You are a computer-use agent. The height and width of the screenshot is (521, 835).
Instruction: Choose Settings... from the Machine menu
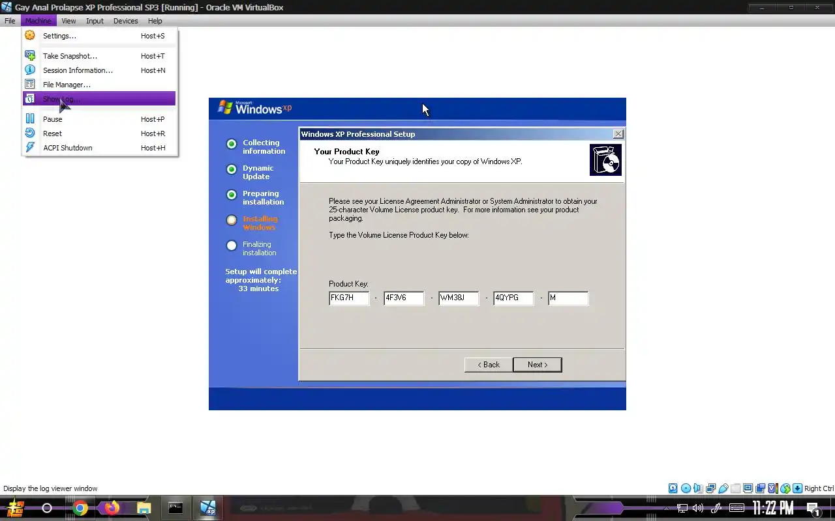99,36
